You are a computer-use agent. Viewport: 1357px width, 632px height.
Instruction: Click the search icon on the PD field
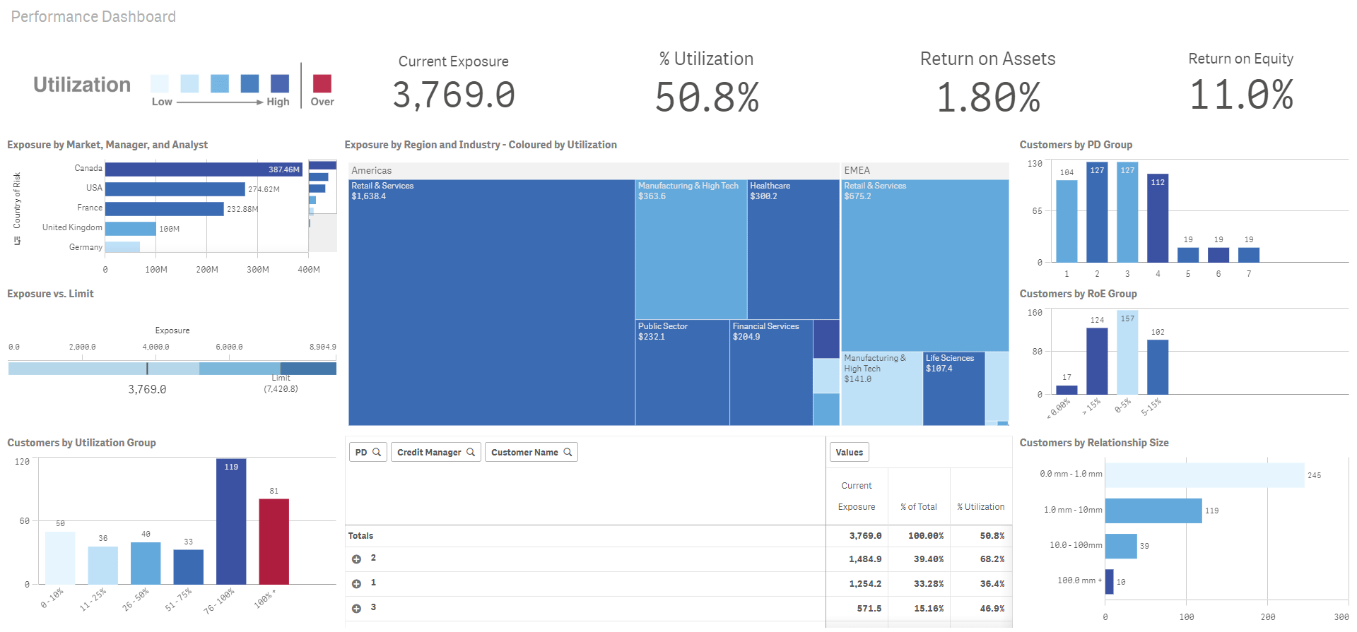pos(377,452)
